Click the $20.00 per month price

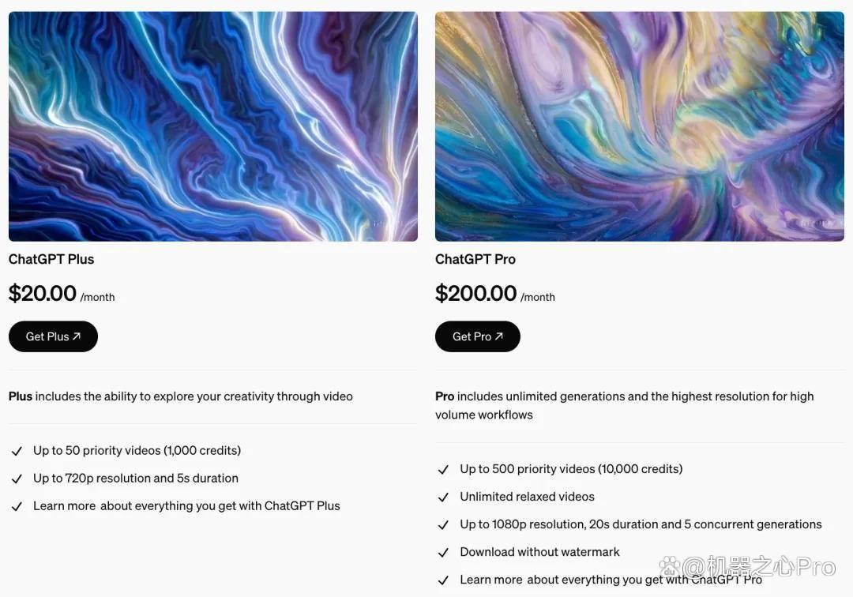point(62,294)
